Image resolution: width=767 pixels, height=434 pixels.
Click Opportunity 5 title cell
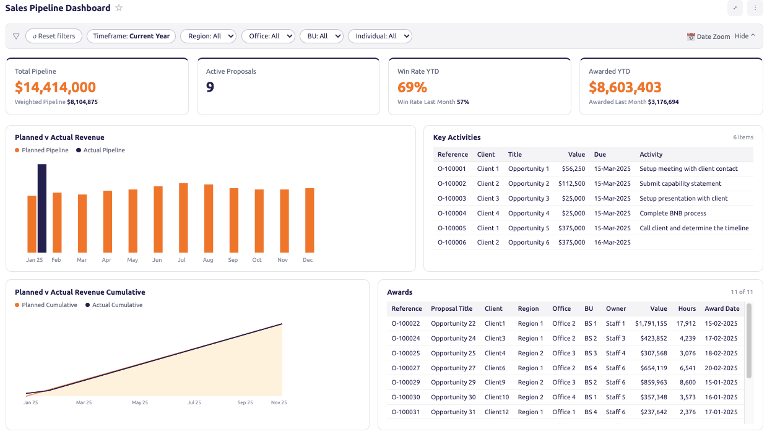529,228
